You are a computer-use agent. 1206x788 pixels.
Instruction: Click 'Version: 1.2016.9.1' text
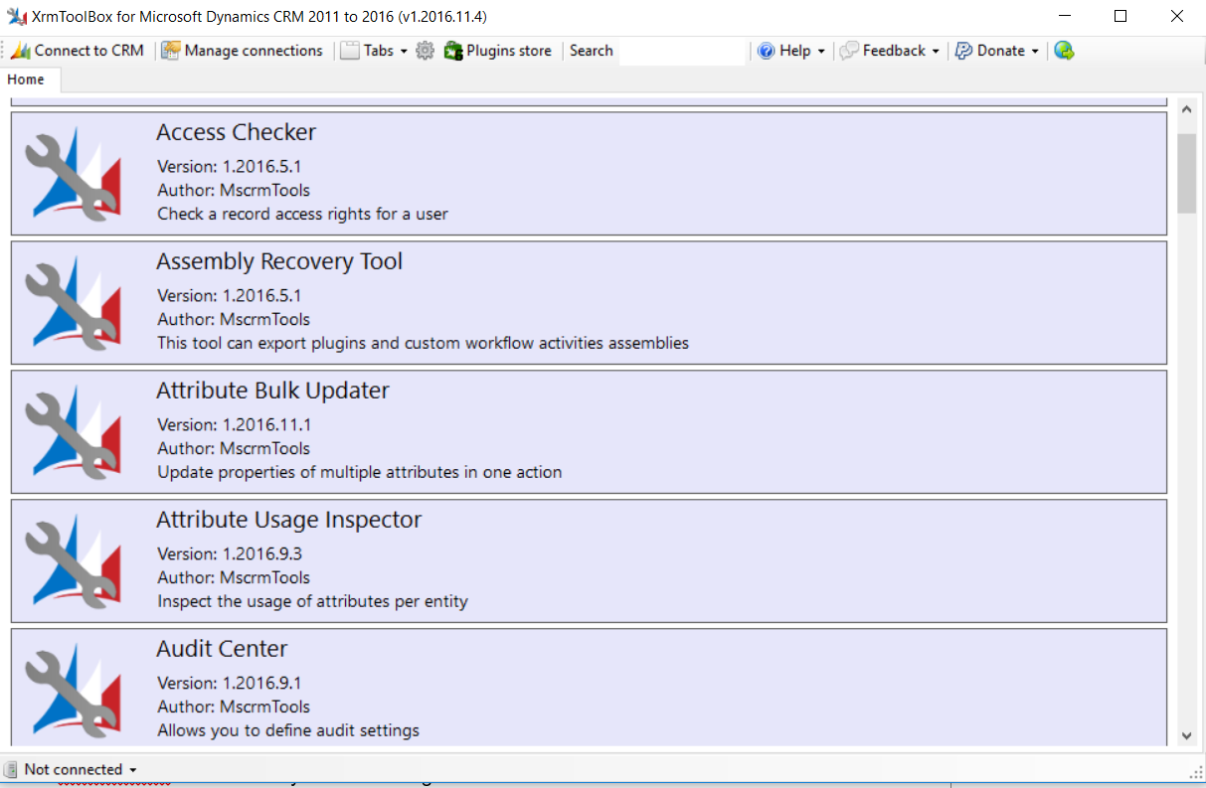tap(230, 683)
